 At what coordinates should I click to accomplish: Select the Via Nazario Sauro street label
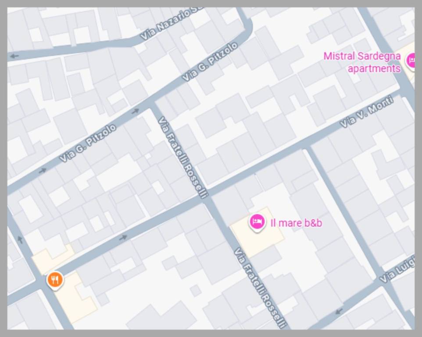point(172,23)
